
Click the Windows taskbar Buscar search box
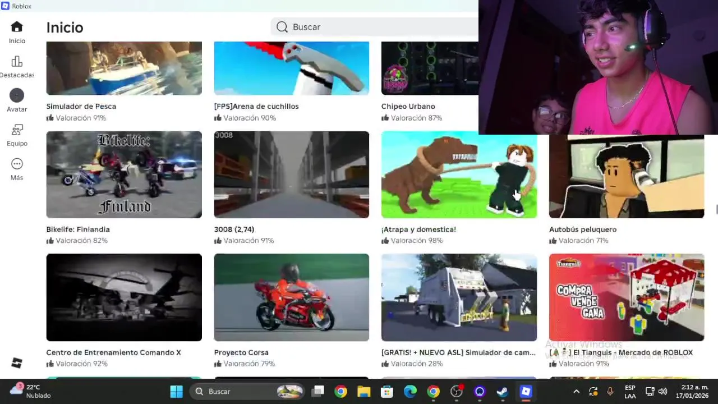coord(247,391)
